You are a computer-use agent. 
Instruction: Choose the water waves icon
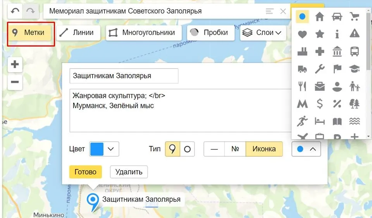[355, 121]
